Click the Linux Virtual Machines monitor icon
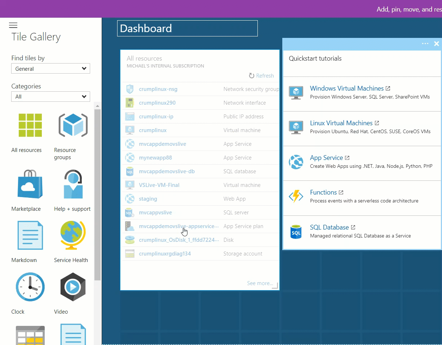The width and height of the screenshot is (442, 345). click(296, 127)
